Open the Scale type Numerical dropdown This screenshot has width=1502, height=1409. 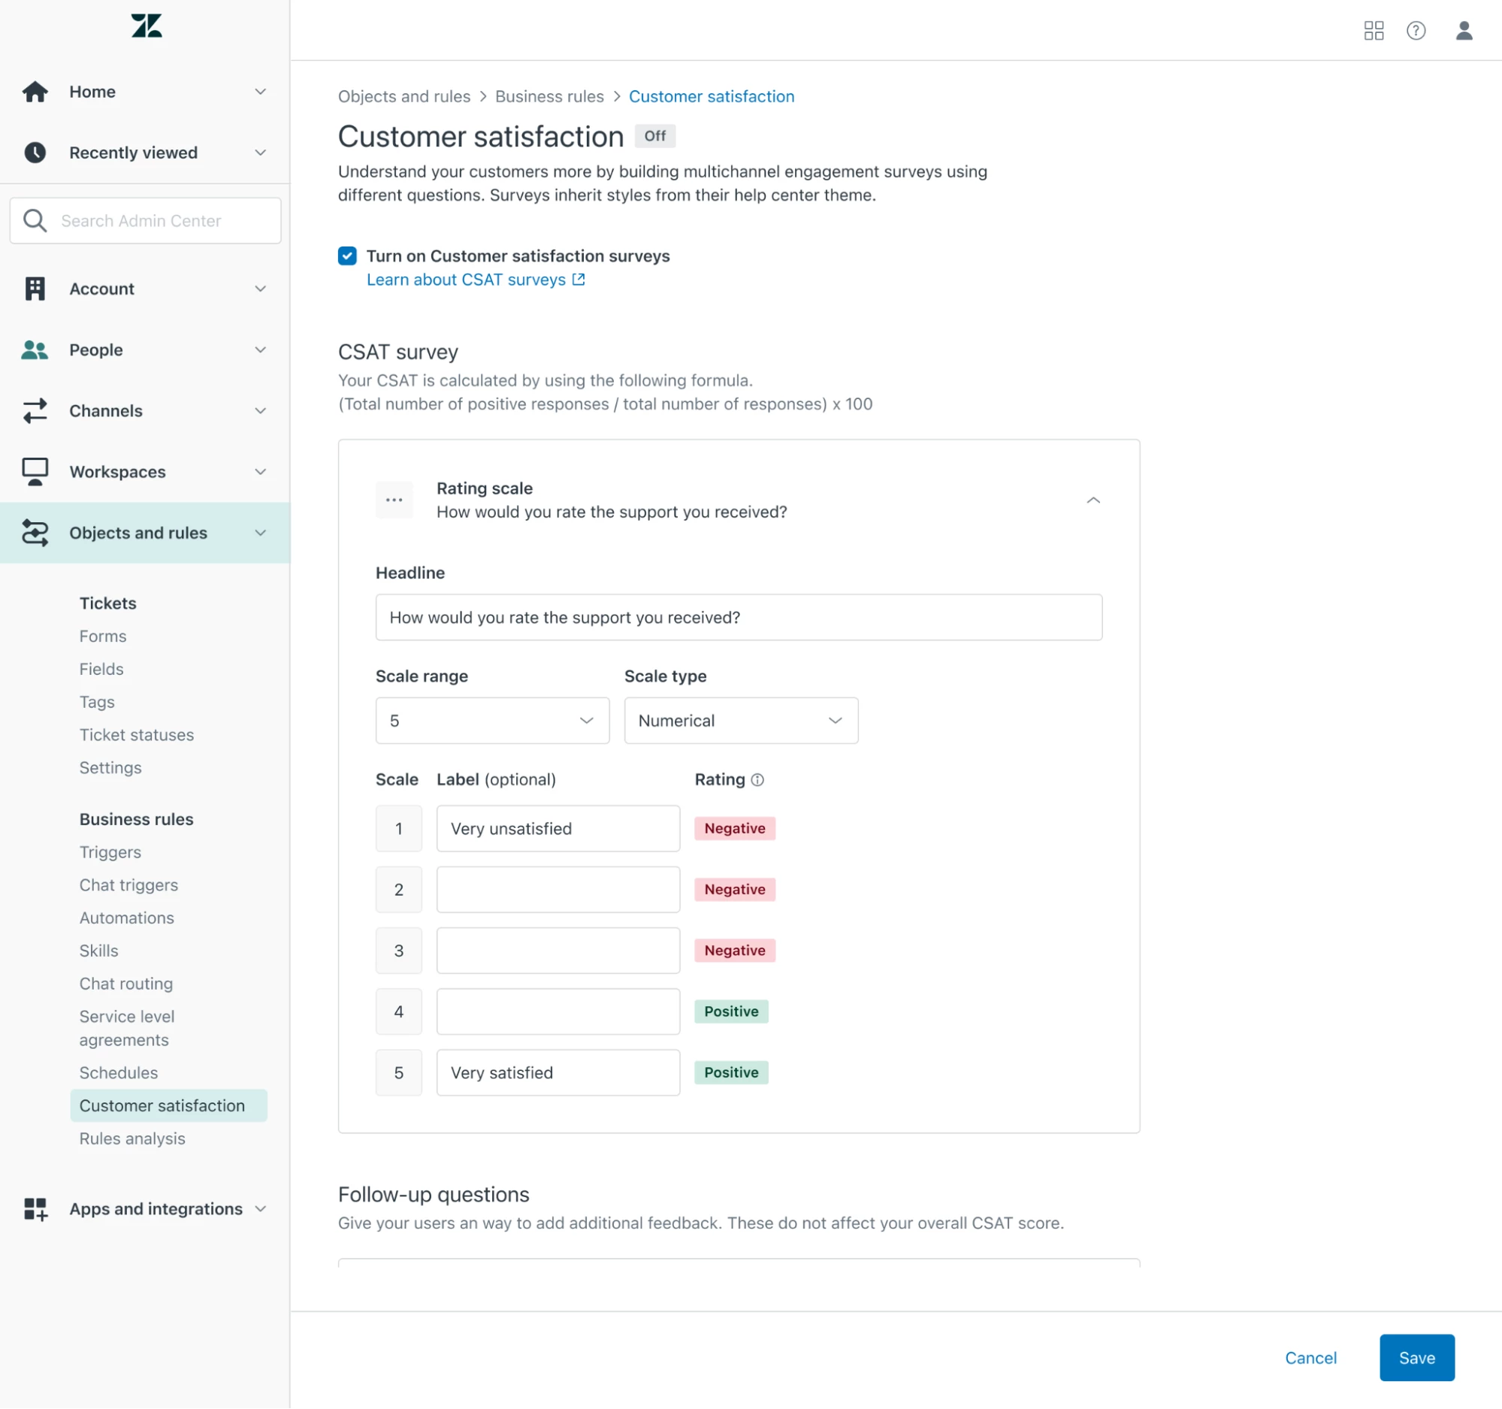[x=740, y=721]
